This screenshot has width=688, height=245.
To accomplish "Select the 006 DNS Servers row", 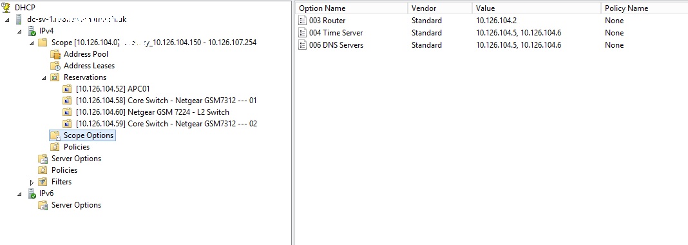I will coord(492,45).
